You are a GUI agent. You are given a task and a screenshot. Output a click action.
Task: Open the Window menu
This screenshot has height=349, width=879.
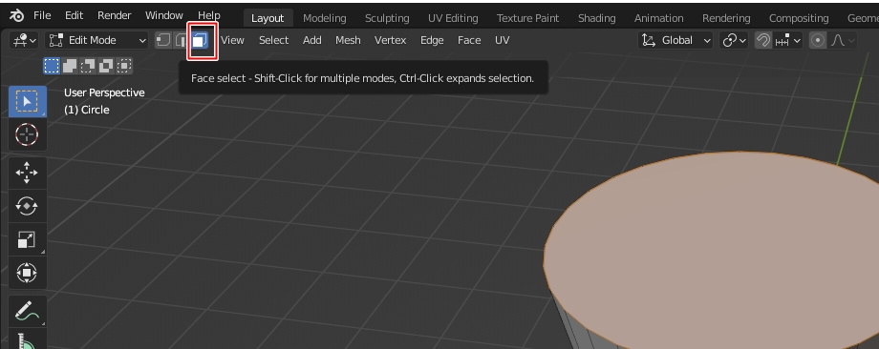163,15
